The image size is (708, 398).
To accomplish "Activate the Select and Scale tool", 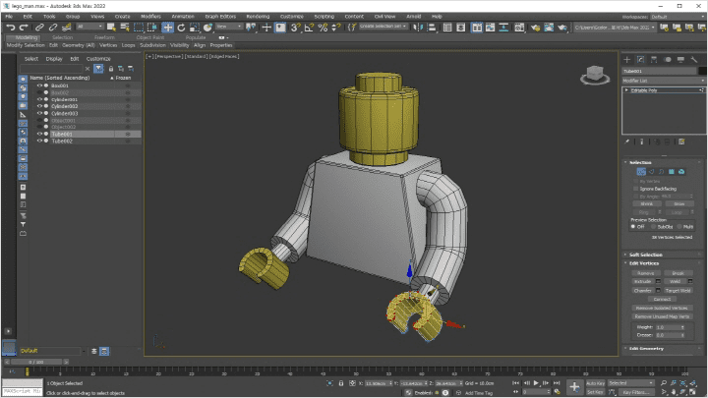I will (x=194, y=28).
